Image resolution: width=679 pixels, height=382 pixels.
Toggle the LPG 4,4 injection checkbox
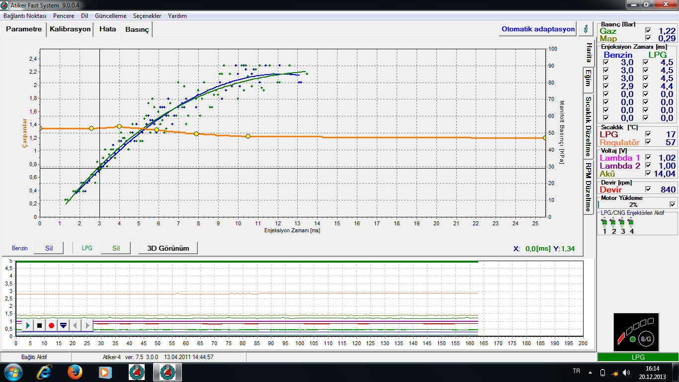[x=646, y=87]
